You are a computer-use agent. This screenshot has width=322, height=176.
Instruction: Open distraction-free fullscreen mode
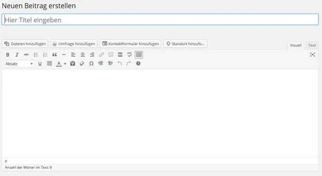[313, 55]
